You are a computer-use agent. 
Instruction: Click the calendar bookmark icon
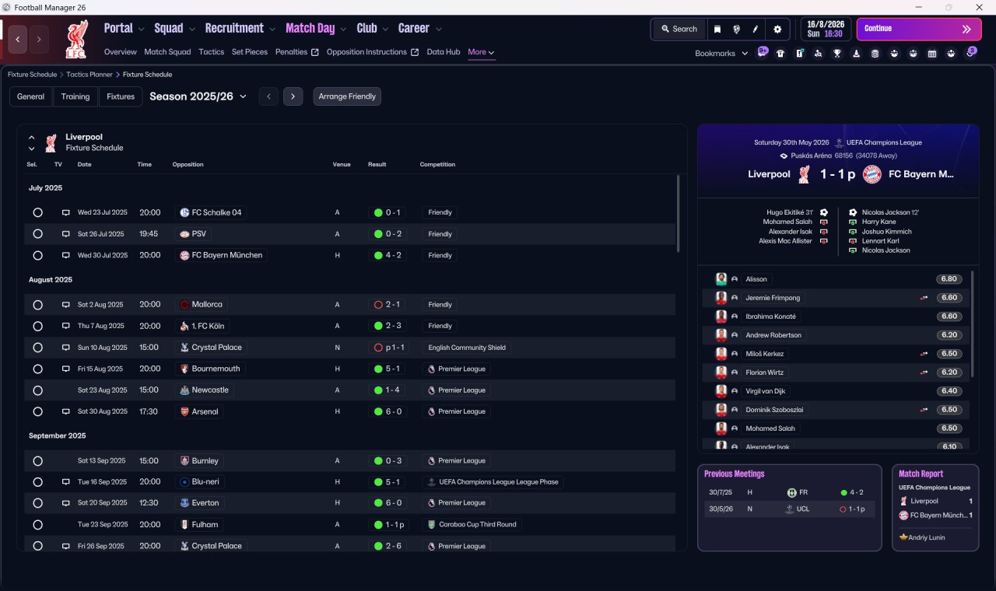click(x=932, y=54)
